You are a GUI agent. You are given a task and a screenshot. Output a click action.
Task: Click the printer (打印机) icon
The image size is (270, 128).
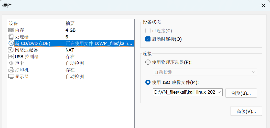(x=11, y=70)
